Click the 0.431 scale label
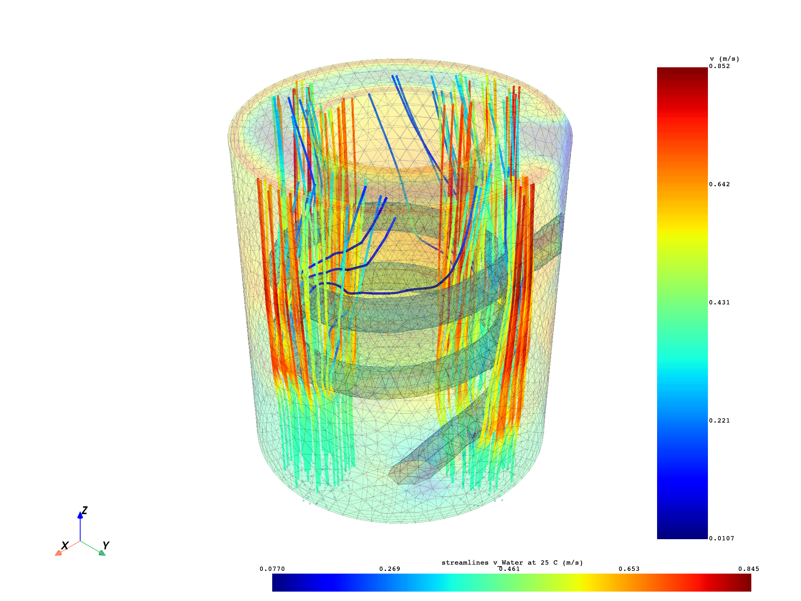The width and height of the screenshot is (801, 601). coord(720,302)
